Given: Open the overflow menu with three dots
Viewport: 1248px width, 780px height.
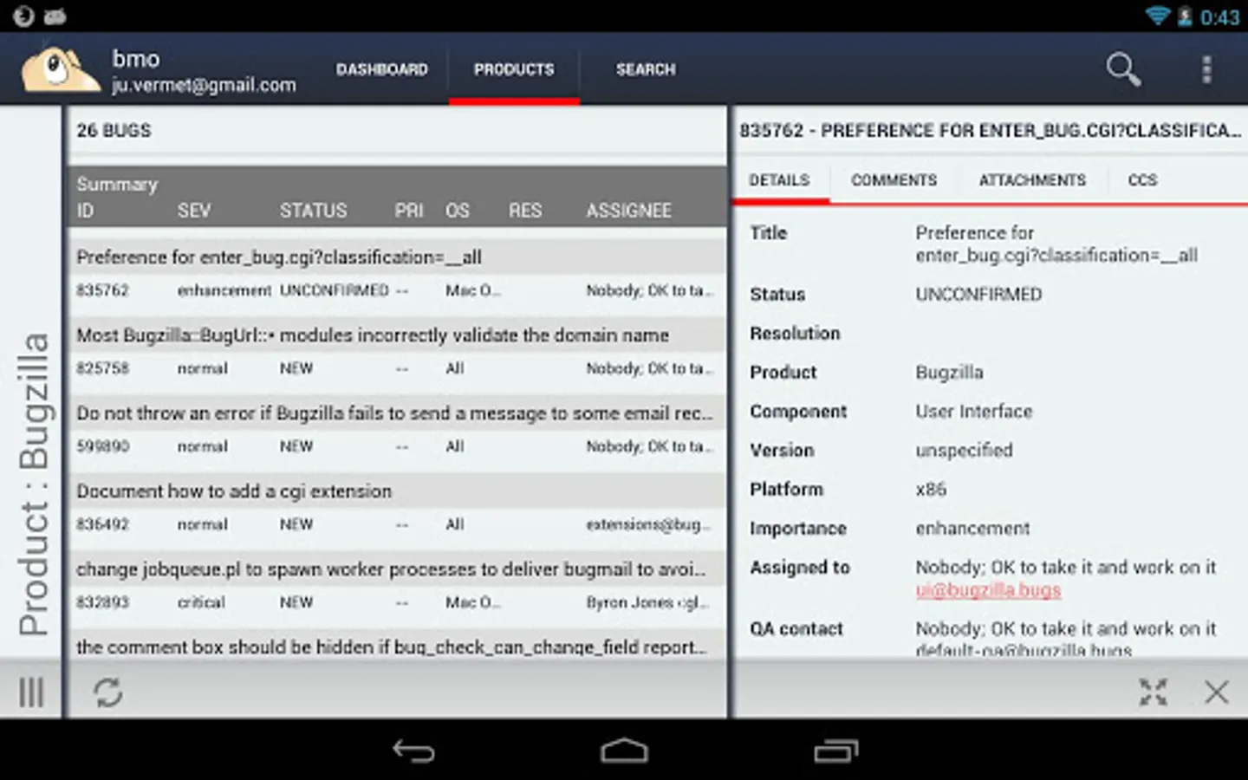Looking at the screenshot, I should pos(1206,69).
